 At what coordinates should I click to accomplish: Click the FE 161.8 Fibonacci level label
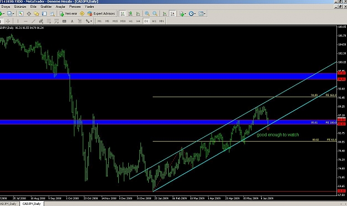pos(331,95)
